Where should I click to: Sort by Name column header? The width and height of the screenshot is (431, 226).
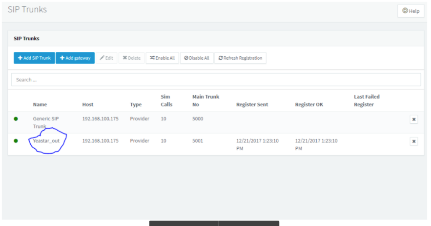(x=40, y=105)
